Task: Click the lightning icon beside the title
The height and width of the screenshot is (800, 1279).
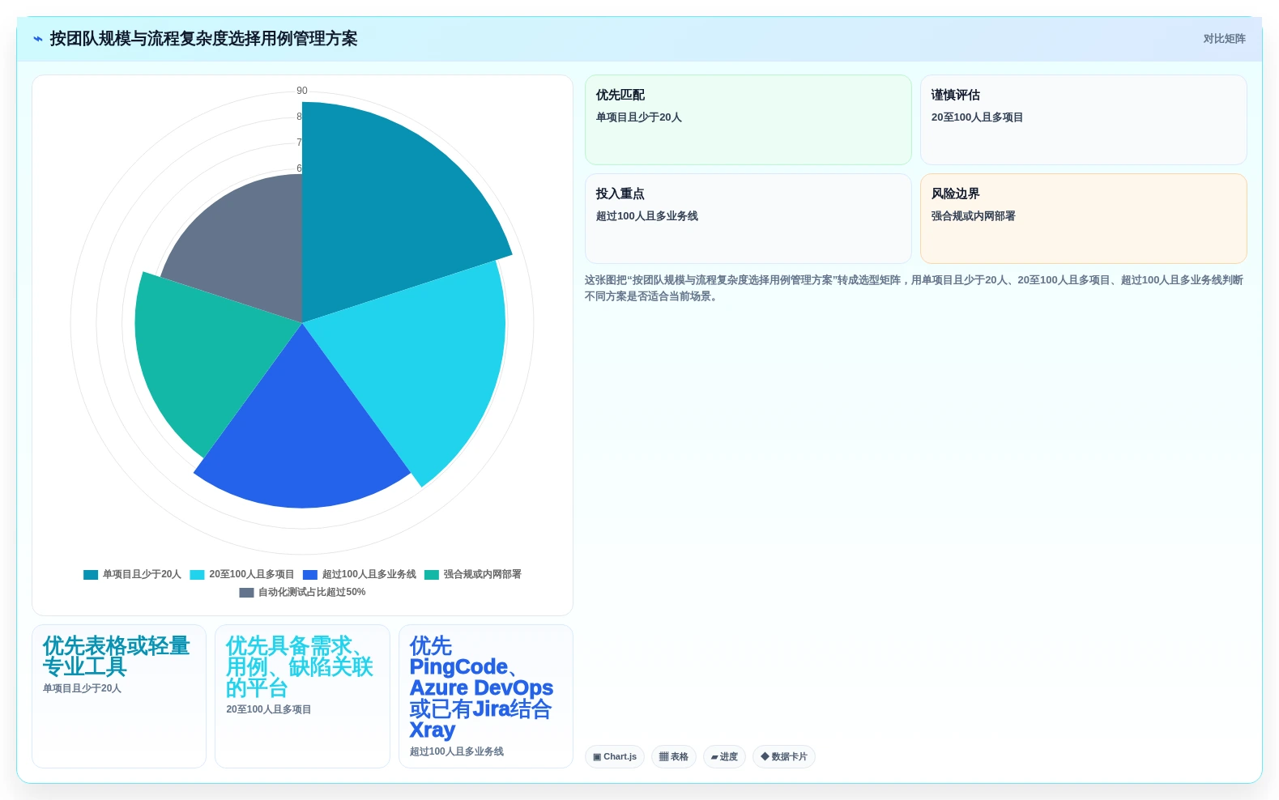Action: [x=37, y=39]
